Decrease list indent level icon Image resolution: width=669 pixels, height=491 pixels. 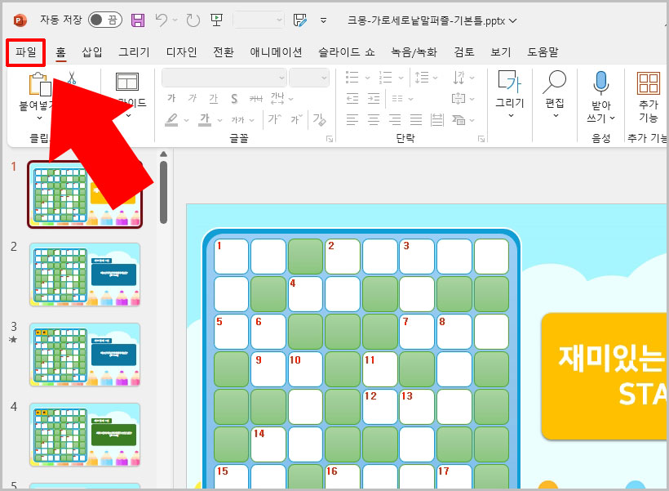point(352,99)
